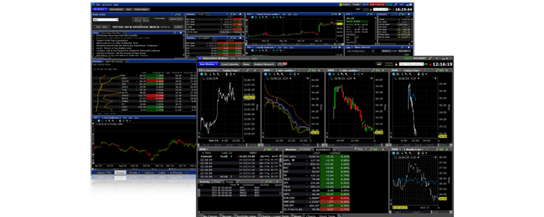The image size is (544, 217).
Task: Open the Today/Line period dropdown on ES chart
Action: pos(231,70)
